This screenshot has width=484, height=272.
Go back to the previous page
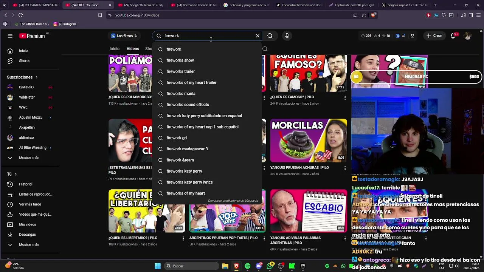(5, 15)
